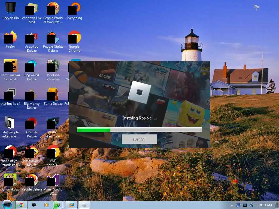
Task: Select VM0b0t KevinSite desktop icon
Action: [53, 127]
